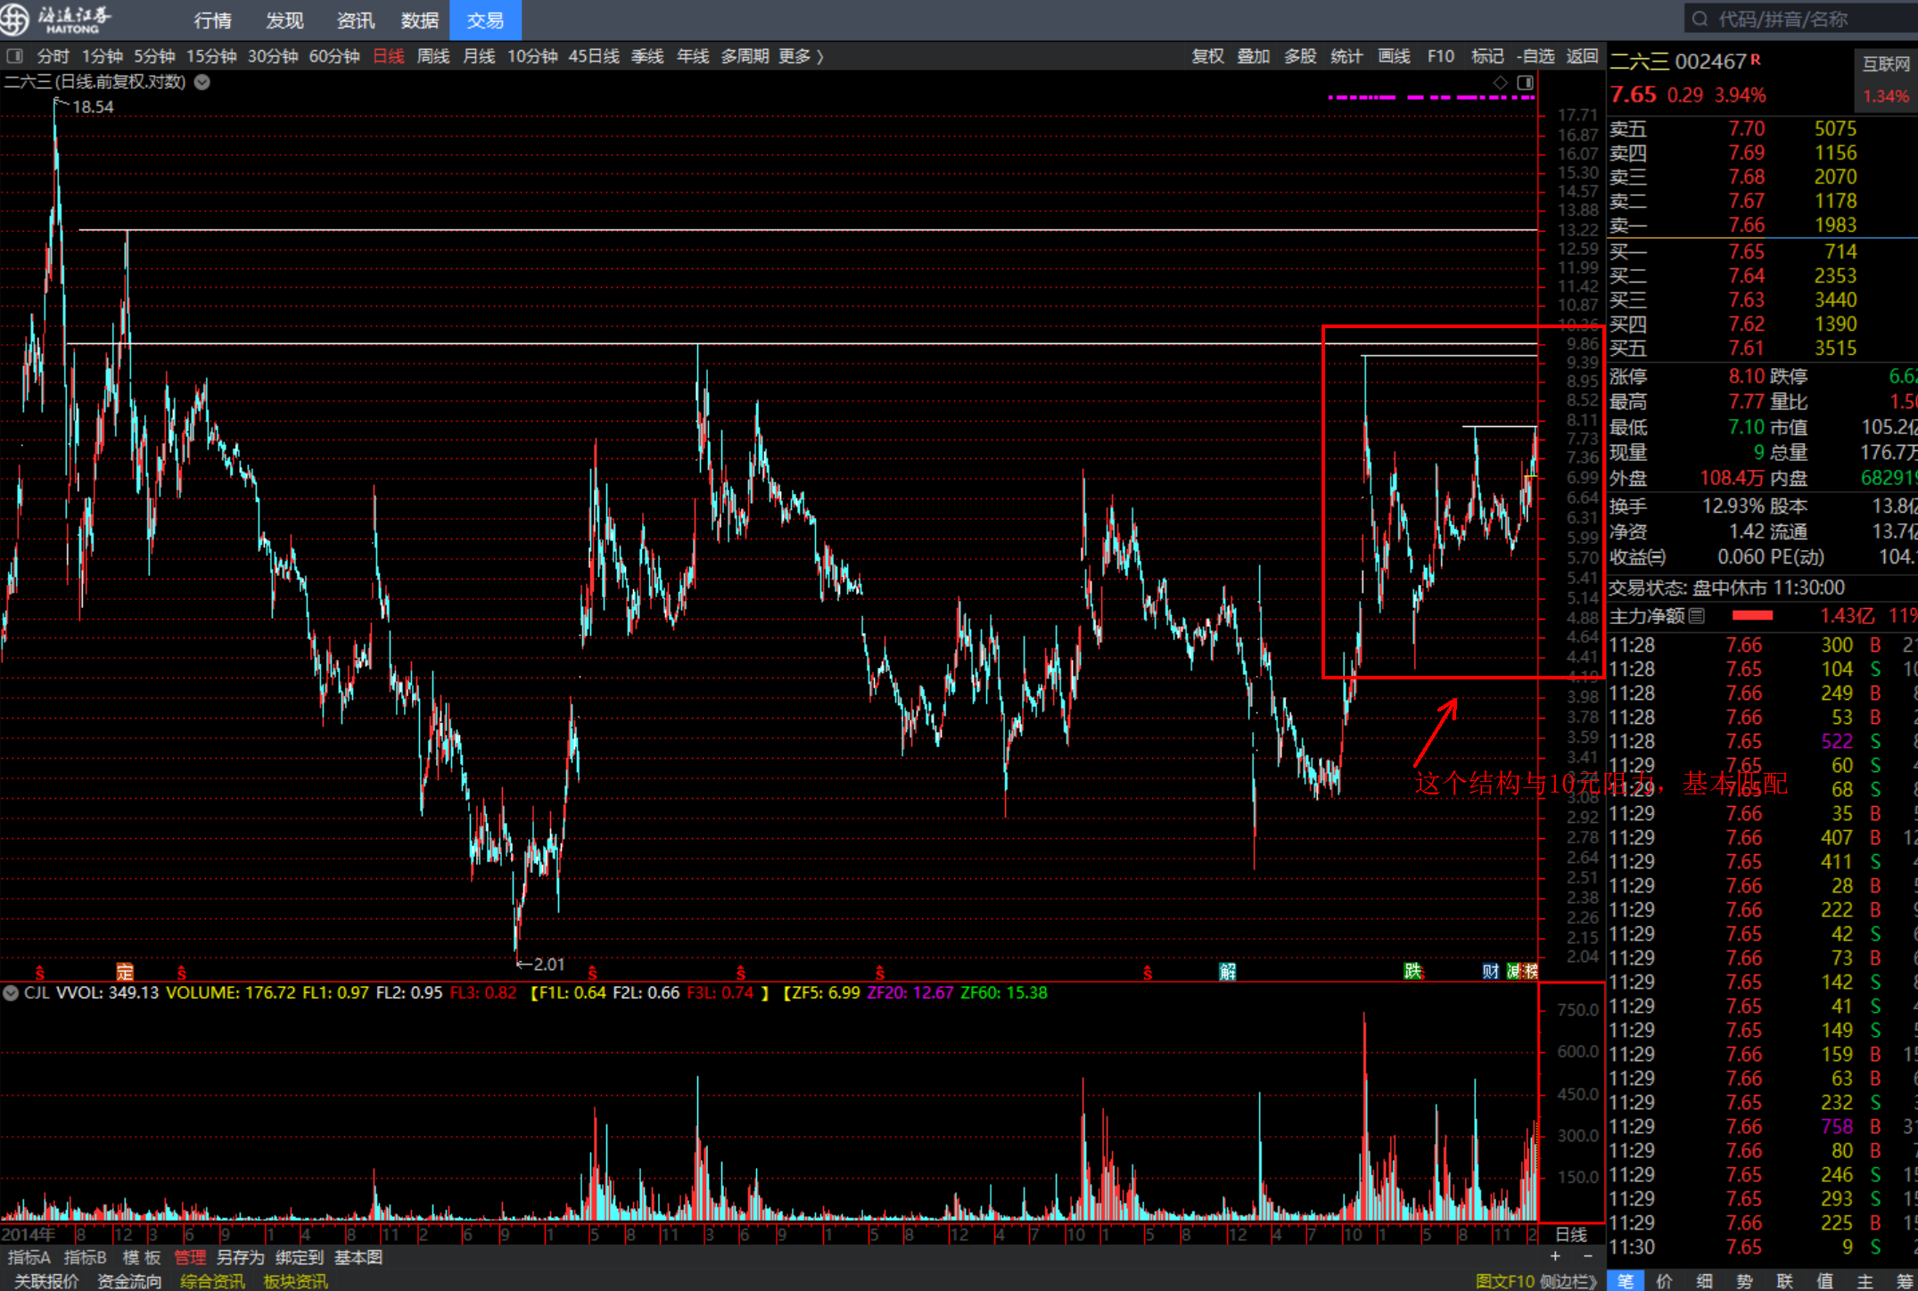Expand the 二六三 chart settings dropdown
This screenshot has width=1918, height=1291.
[x=202, y=82]
